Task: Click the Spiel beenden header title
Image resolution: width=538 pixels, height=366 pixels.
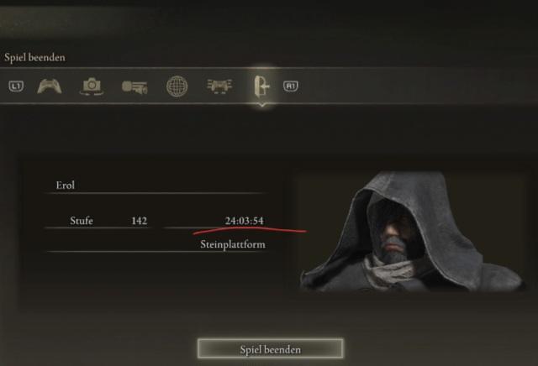Action: click(34, 57)
